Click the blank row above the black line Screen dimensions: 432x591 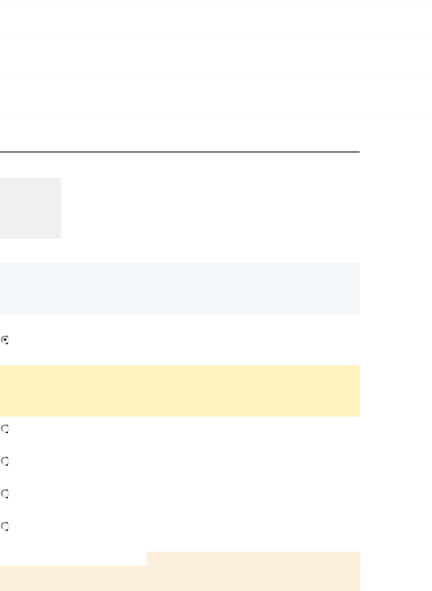click(x=180, y=133)
